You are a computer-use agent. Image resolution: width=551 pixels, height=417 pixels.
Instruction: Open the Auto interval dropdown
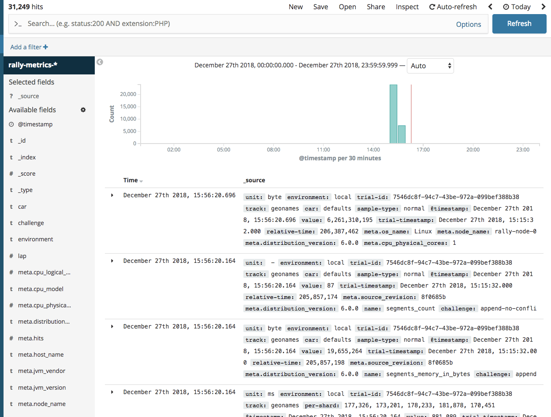(430, 66)
